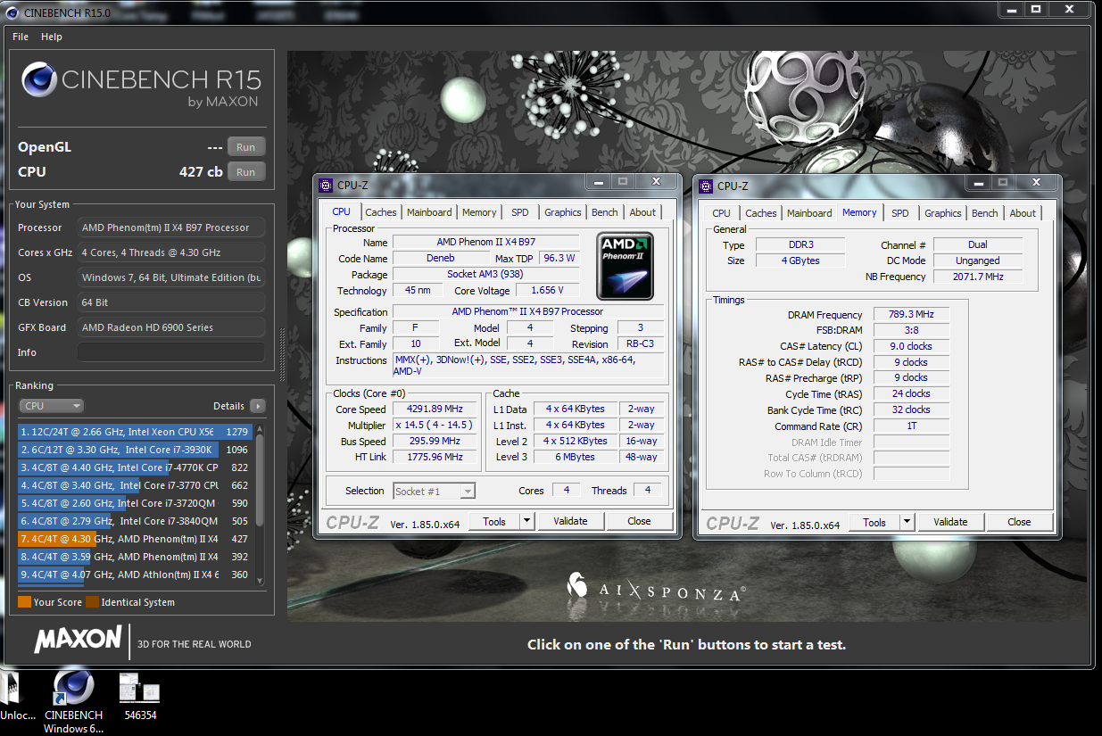Click the Details arrow button in Ranking

click(257, 406)
